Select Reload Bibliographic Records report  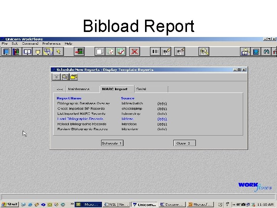tap(82, 124)
